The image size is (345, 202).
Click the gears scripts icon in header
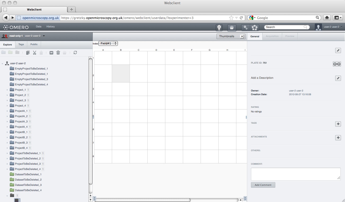(x=246, y=27)
